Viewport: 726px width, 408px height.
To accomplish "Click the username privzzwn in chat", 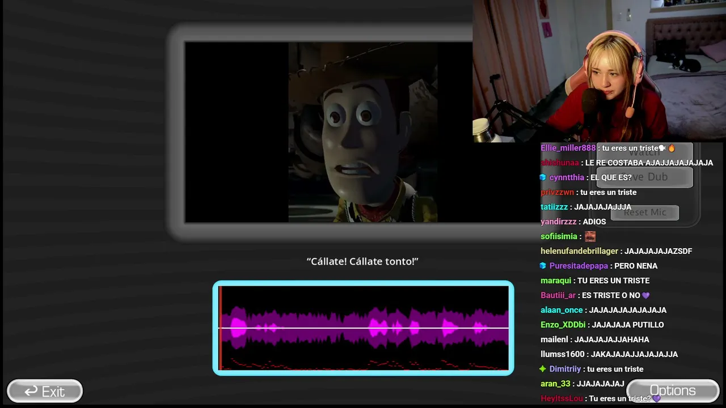I will [557, 192].
